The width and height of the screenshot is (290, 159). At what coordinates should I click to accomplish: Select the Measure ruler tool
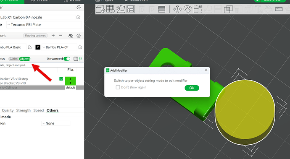point(279,9)
